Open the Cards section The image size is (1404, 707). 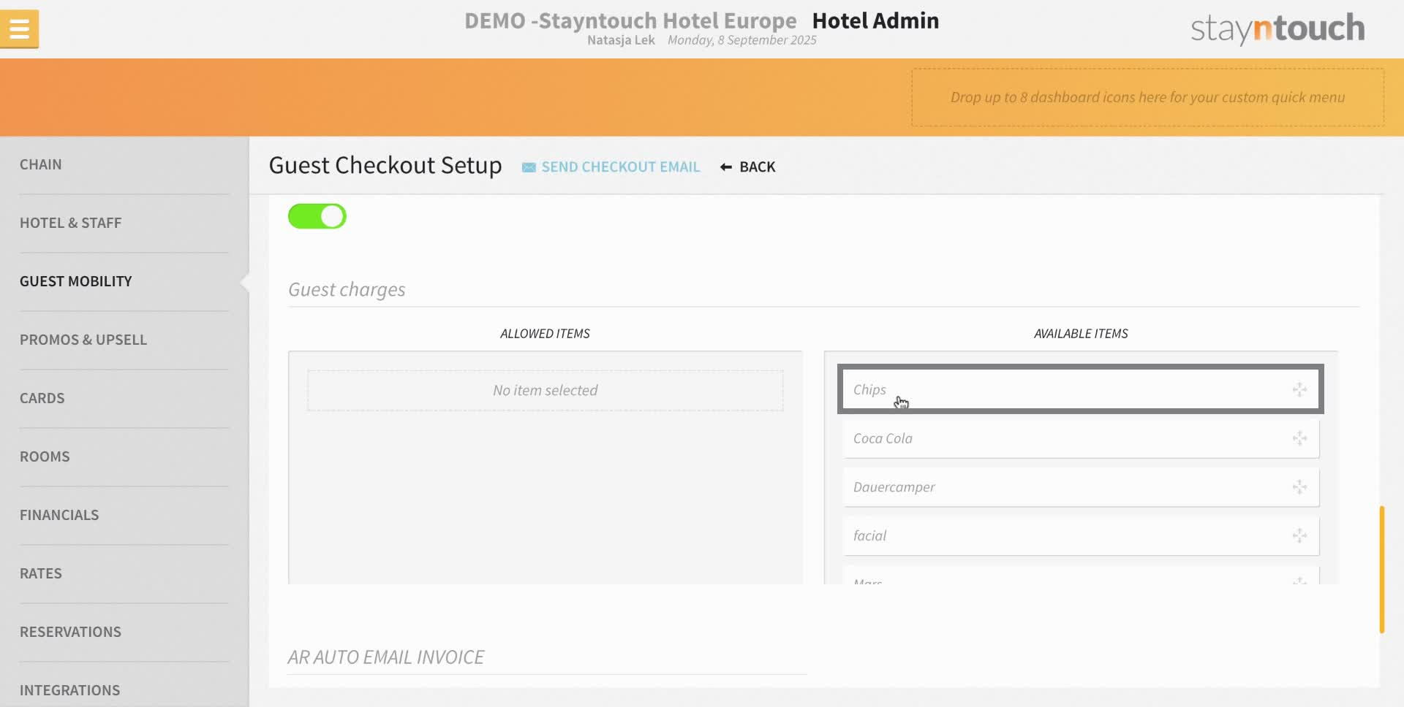point(42,397)
